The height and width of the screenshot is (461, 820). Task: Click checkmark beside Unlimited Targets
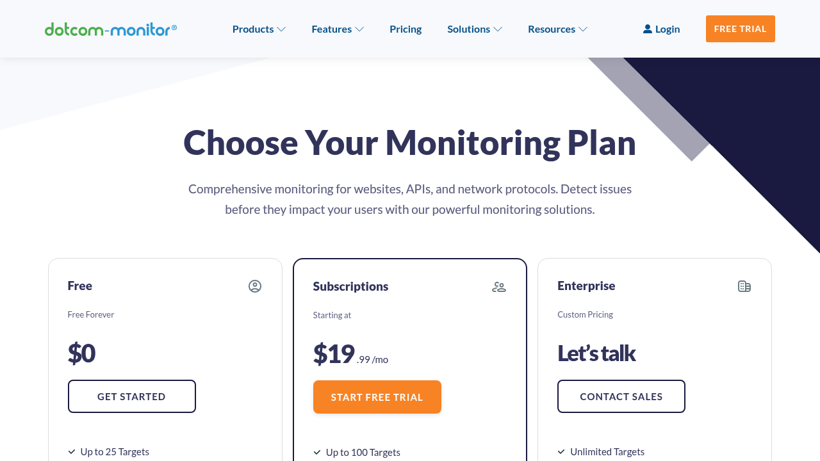tap(561, 451)
